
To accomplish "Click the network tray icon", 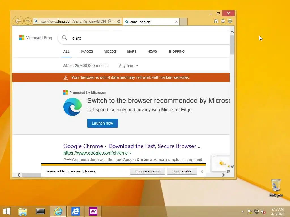I will point(257,212).
